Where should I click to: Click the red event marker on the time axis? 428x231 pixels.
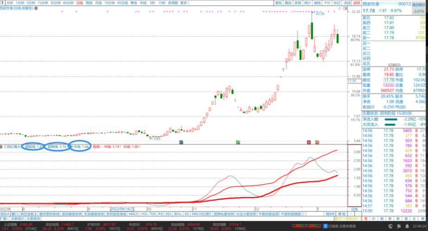(x=308, y=142)
